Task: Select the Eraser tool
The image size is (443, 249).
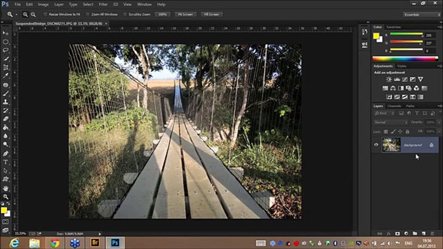Action: click(x=6, y=119)
